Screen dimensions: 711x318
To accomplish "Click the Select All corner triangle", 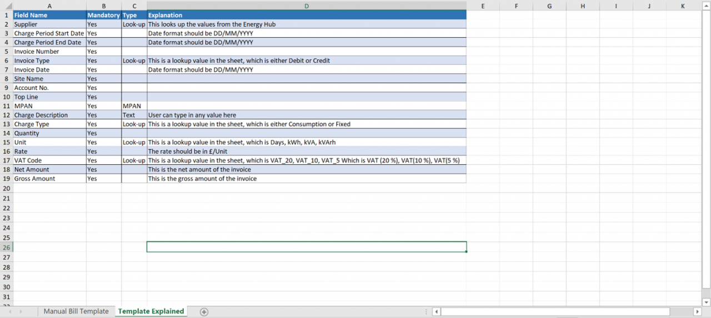I will (x=8, y=6).
